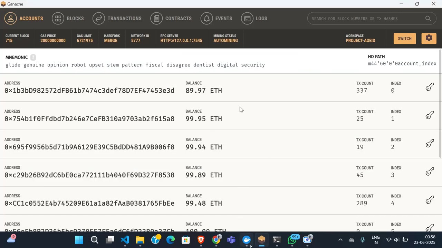Open the Accounts tab
Image resolution: width=442 pixels, height=248 pixels.
(24, 19)
